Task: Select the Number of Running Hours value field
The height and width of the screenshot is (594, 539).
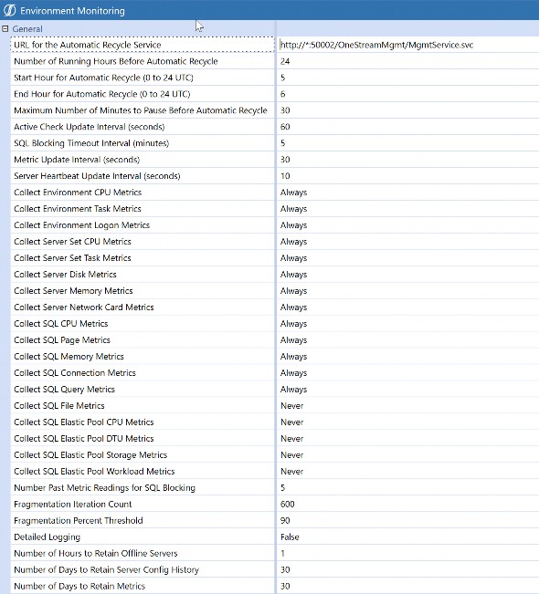Action: click(x=407, y=61)
